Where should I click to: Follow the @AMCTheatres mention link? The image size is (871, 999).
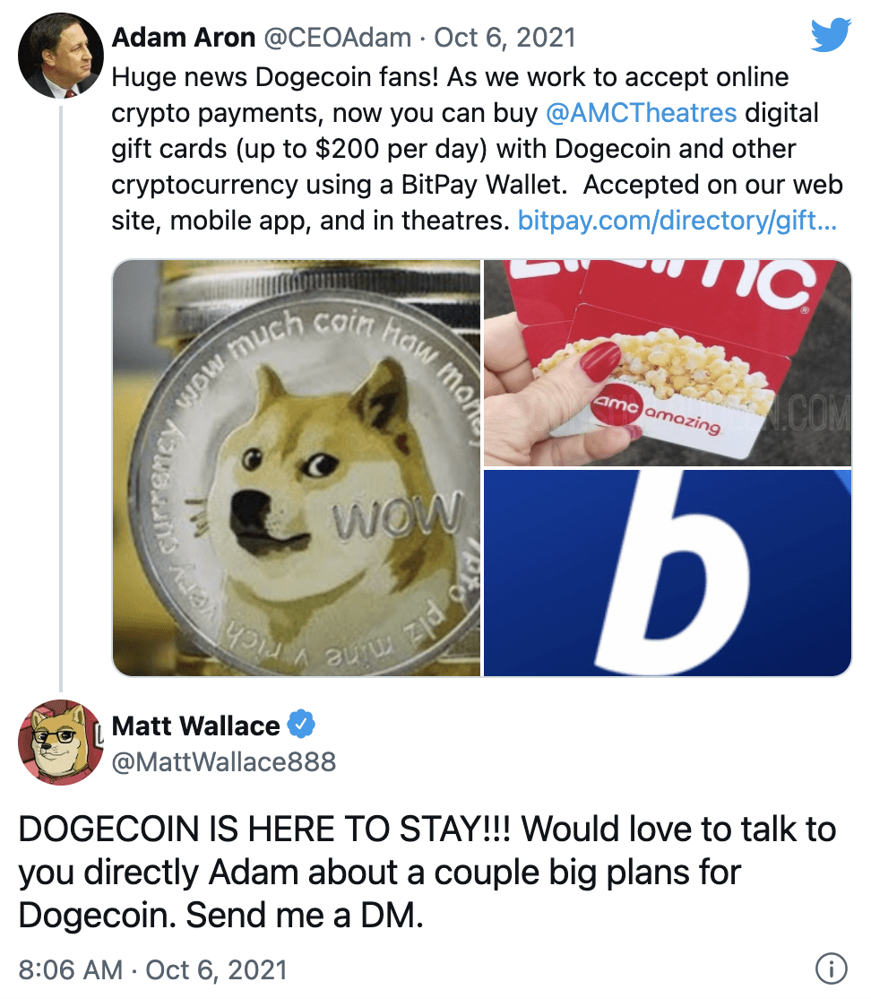pyautogui.click(x=642, y=113)
